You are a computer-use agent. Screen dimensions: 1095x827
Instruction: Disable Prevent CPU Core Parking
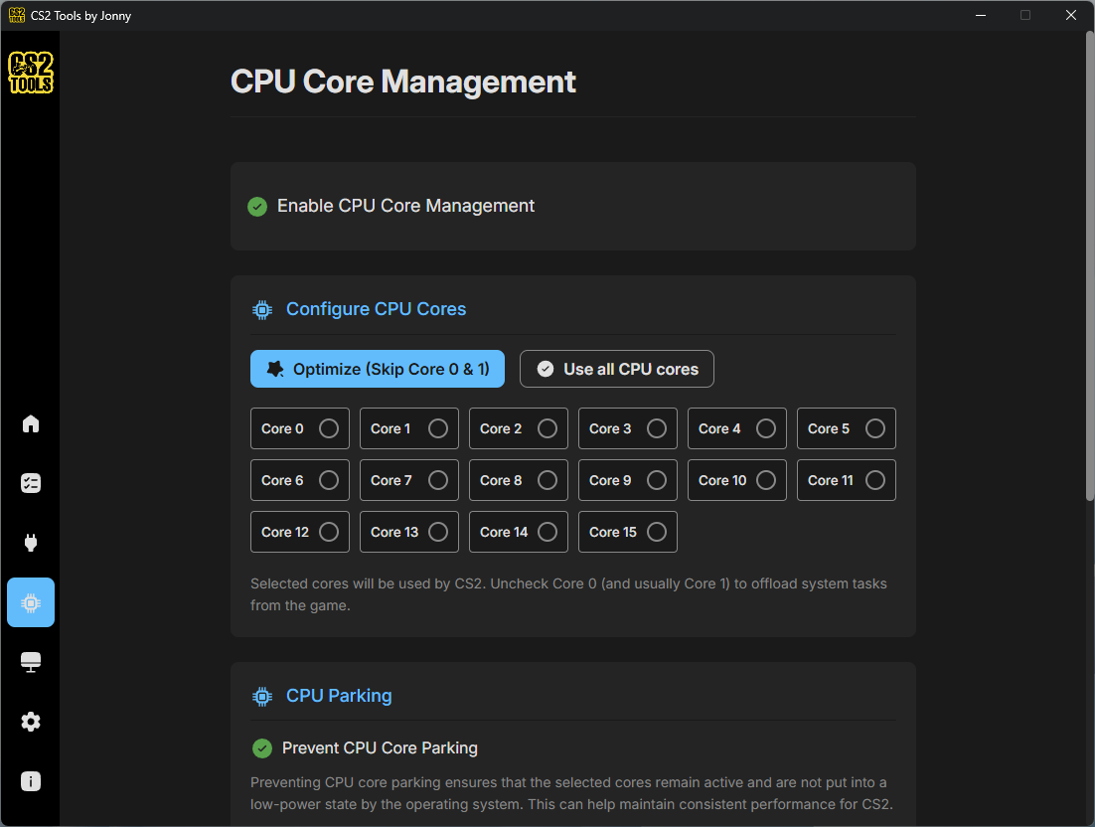point(262,747)
